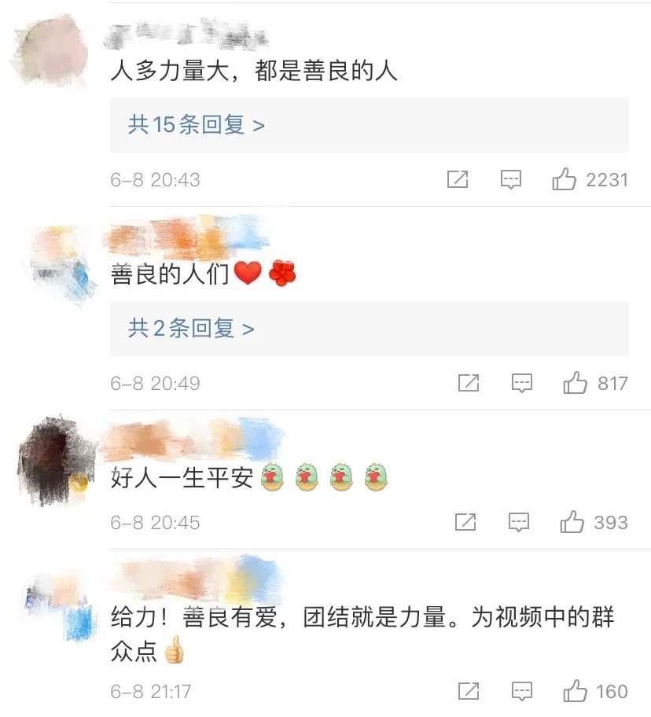Reply to the 好人一生平安 comment
The height and width of the screenshot is (717, 651).
(x=519, y=522)
